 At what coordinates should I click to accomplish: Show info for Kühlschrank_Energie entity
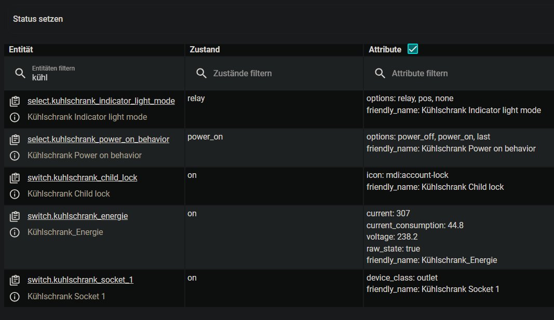pyautogui.click(x=15, y=232)
